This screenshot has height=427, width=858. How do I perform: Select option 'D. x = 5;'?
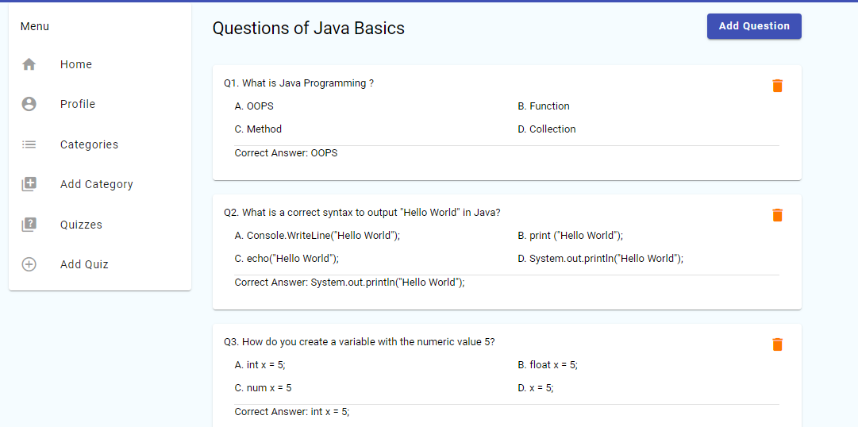point(536,387)
